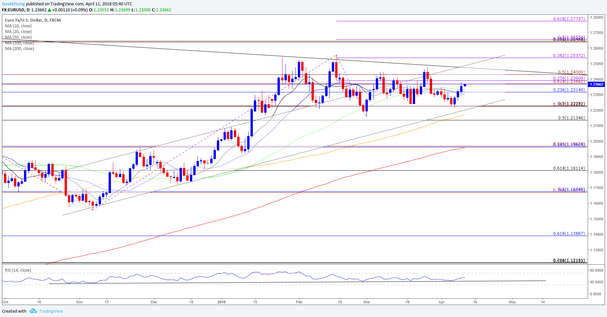
Task: Click the 0.0000 RSI axis label
Action: [x=596, y=294]
